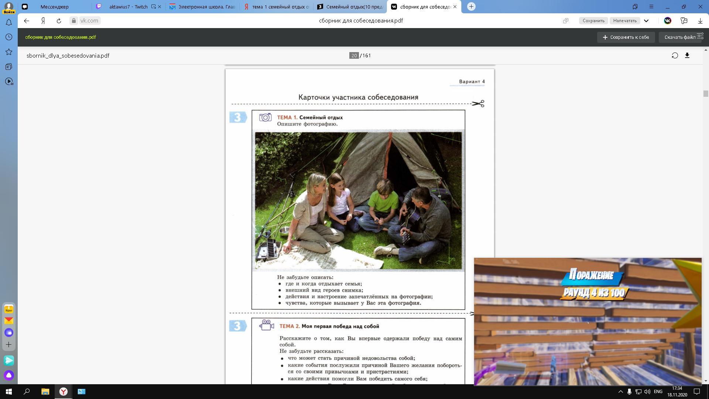This screenshot has height=399, width=709.
Task: Click the page number field showing 20
Action: click(354, 55)
